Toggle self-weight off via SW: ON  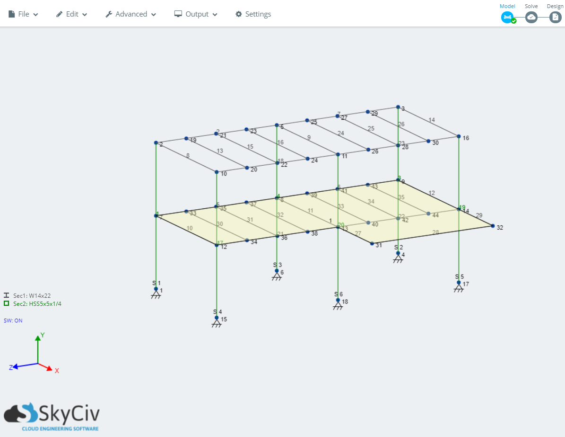13,321
